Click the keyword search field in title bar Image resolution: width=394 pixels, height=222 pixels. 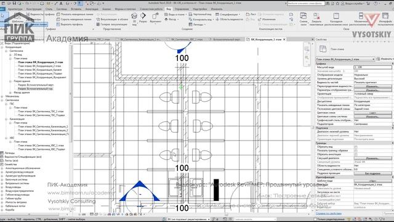[x=306, y=3]
